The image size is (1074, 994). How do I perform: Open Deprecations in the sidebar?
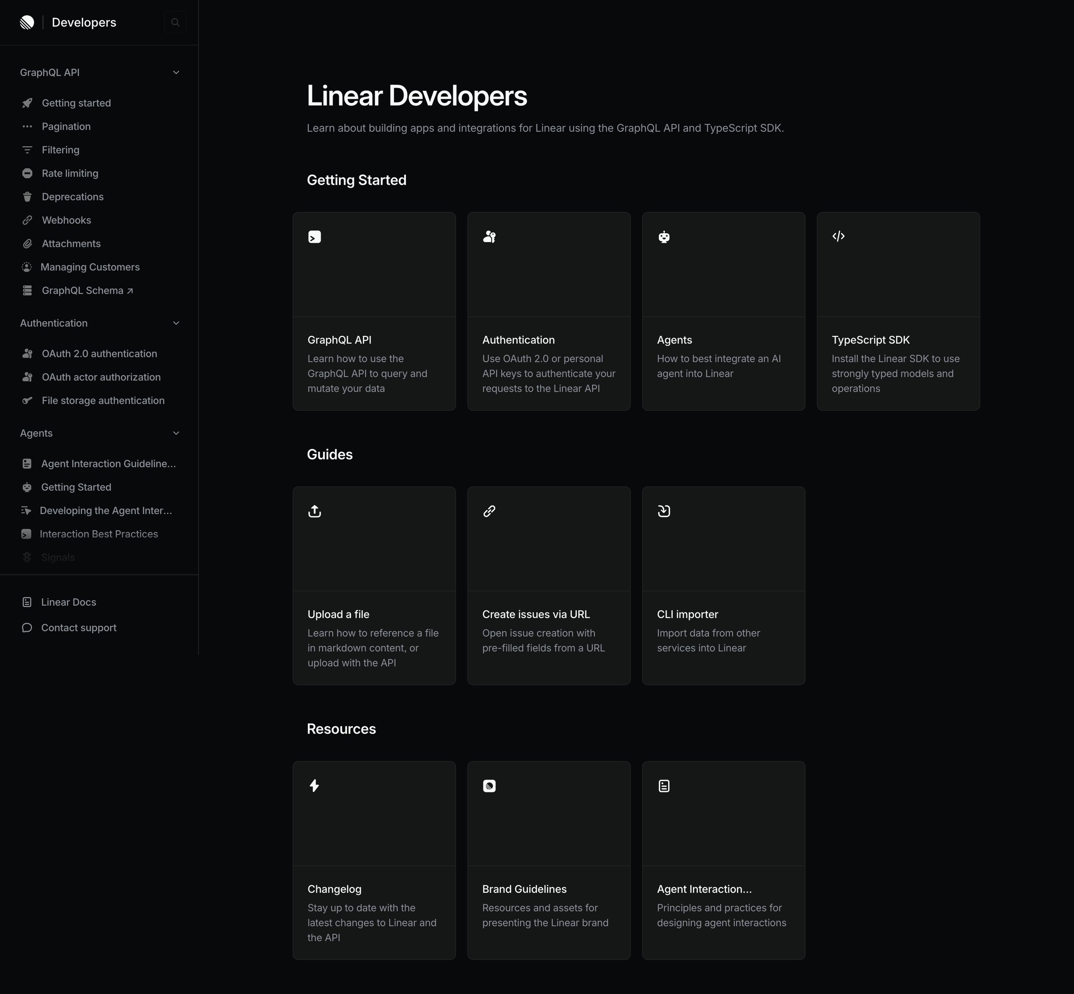pyautogui.click(x=72, y=196)
